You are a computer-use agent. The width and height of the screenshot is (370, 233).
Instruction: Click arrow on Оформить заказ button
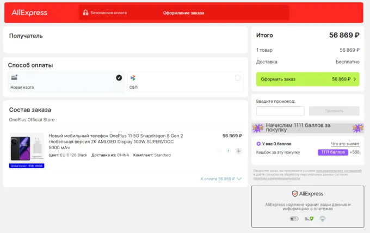pyautogui.click(x=355, y=79)
